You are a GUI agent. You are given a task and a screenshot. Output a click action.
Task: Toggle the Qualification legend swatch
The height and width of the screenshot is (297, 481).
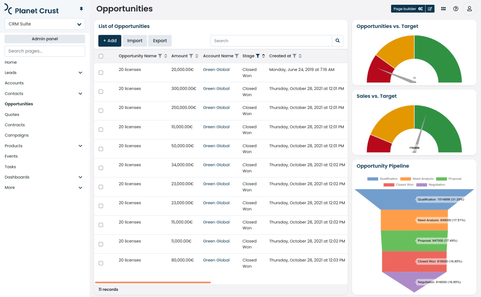point(372,179)
